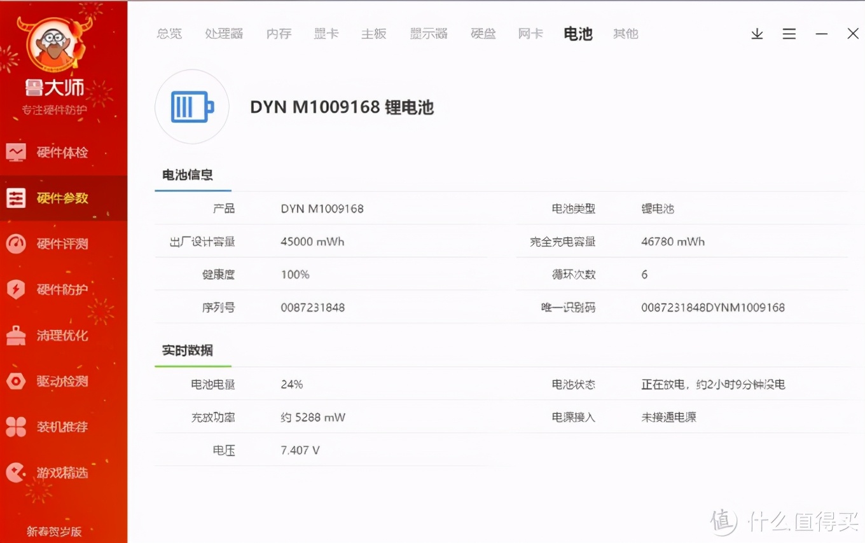Switch to the 总览 overview tab
Image resolution: width=865 pixels, height=543 pixels.
[x=169, y=34]
